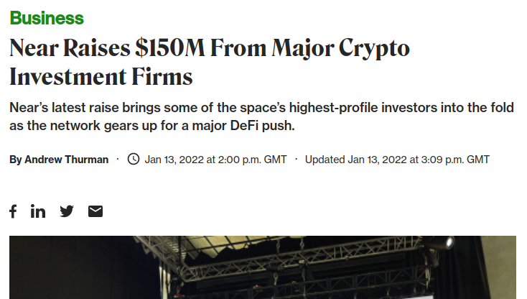Click the dot separator after the author name

[x=118, y=159]
